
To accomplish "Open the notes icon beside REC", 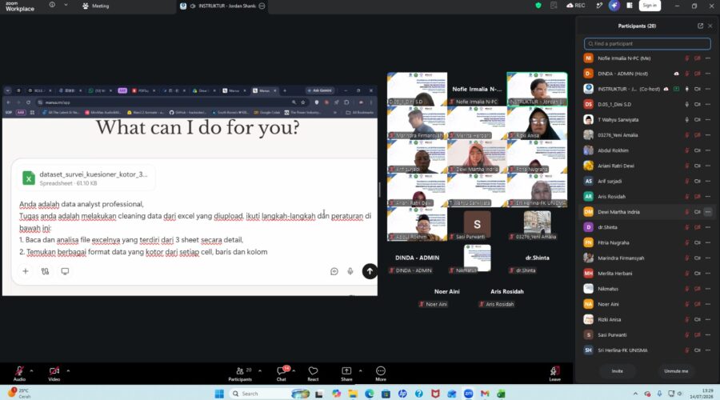I will pyautogui.click(x=554, y=6).
